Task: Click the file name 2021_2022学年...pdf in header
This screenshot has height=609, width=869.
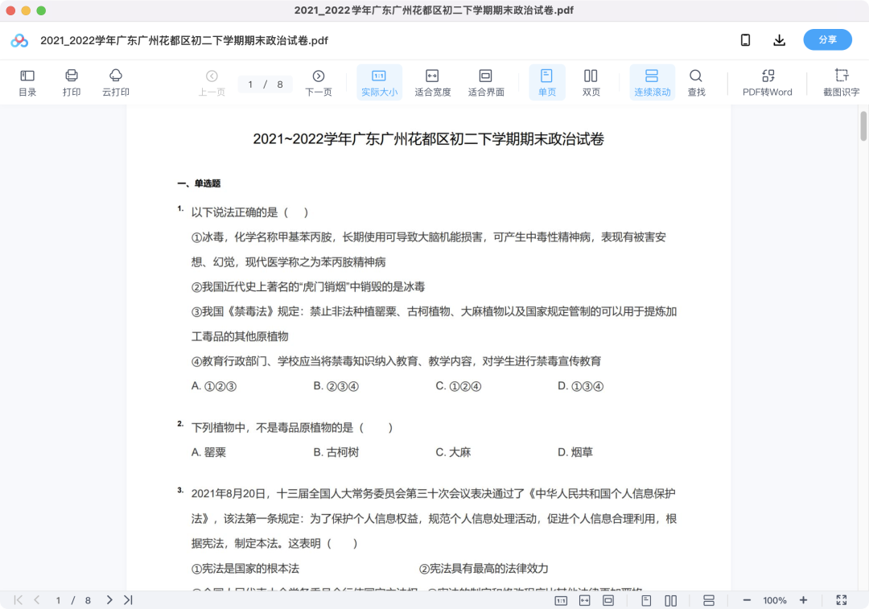Action: click(x=184, y=40)
